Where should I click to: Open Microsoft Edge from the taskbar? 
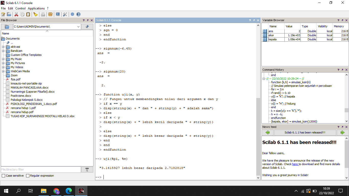tap(69, 191)
